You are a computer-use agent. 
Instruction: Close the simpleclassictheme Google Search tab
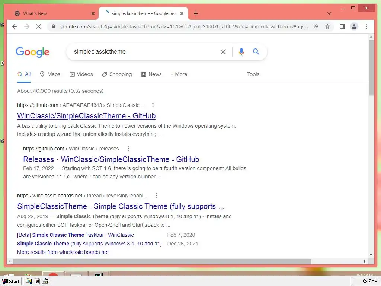pyautogui.click(x=182, y=13)
